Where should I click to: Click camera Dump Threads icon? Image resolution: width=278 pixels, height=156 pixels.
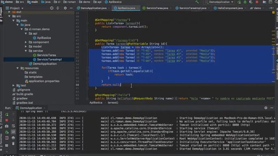coord(7,126)
